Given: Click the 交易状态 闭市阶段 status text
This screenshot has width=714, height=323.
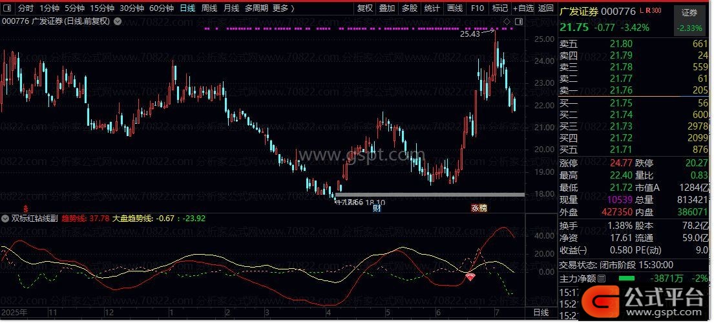Looking at the screenshot, I should pos(616,265).
